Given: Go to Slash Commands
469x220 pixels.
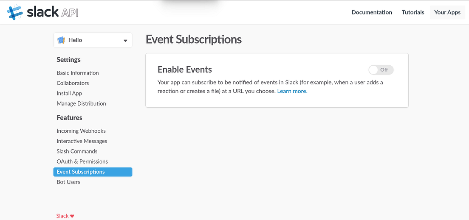Looking at the screenshot, I should pos(77,151).
